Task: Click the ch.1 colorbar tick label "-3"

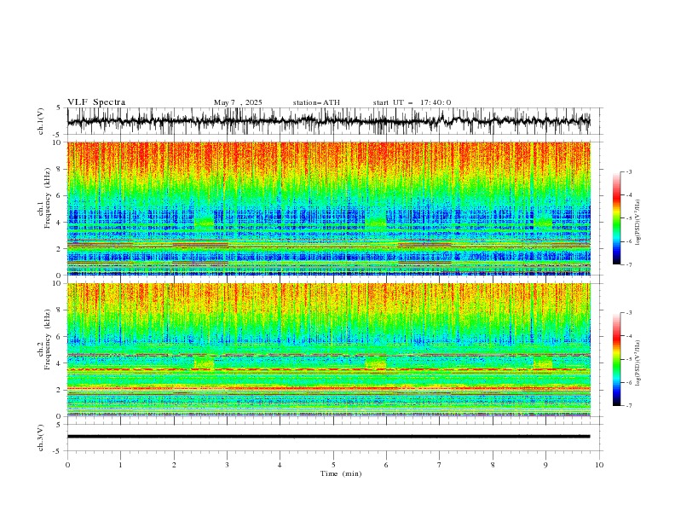Action: (x=629, y=171)
